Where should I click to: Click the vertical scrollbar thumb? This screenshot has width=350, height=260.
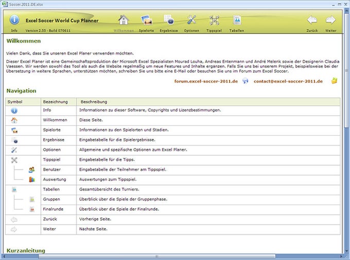pyautogui.click(x=346, y=70)
